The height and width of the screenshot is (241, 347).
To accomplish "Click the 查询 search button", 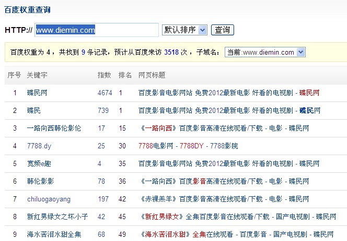I will 223,30.
